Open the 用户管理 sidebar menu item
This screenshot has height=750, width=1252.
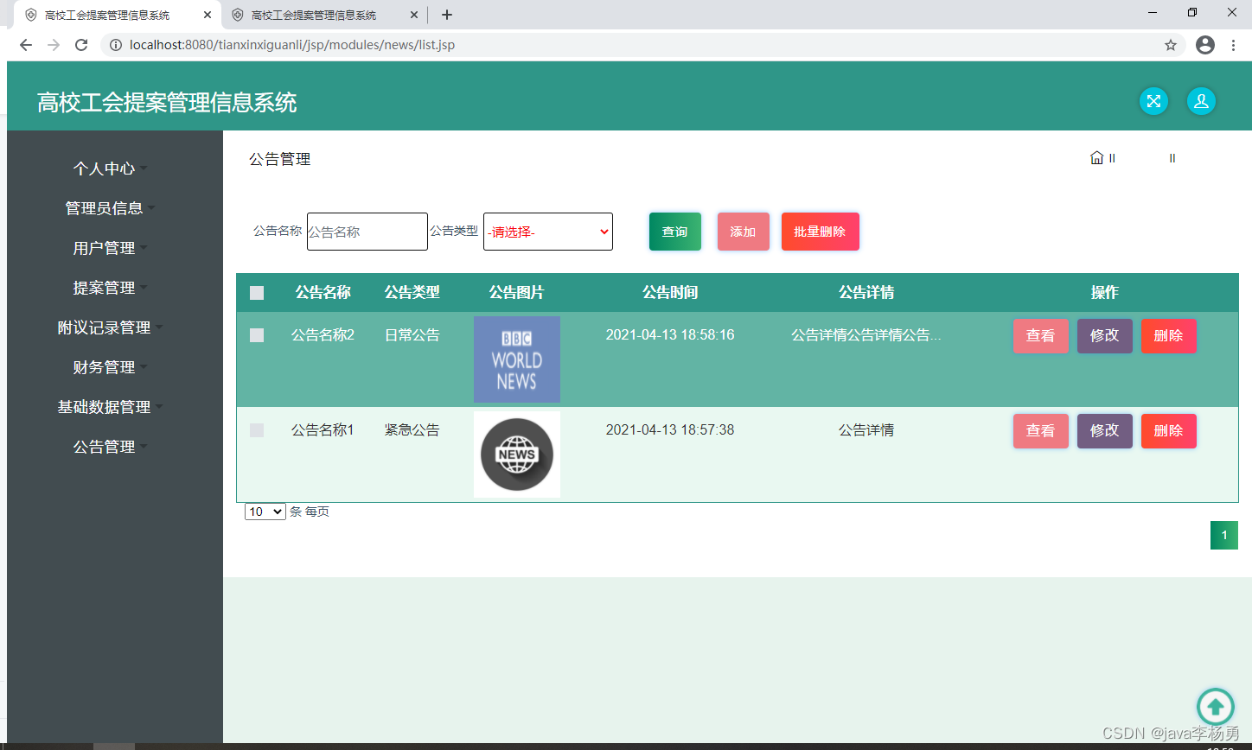click(x=104, y=248)
